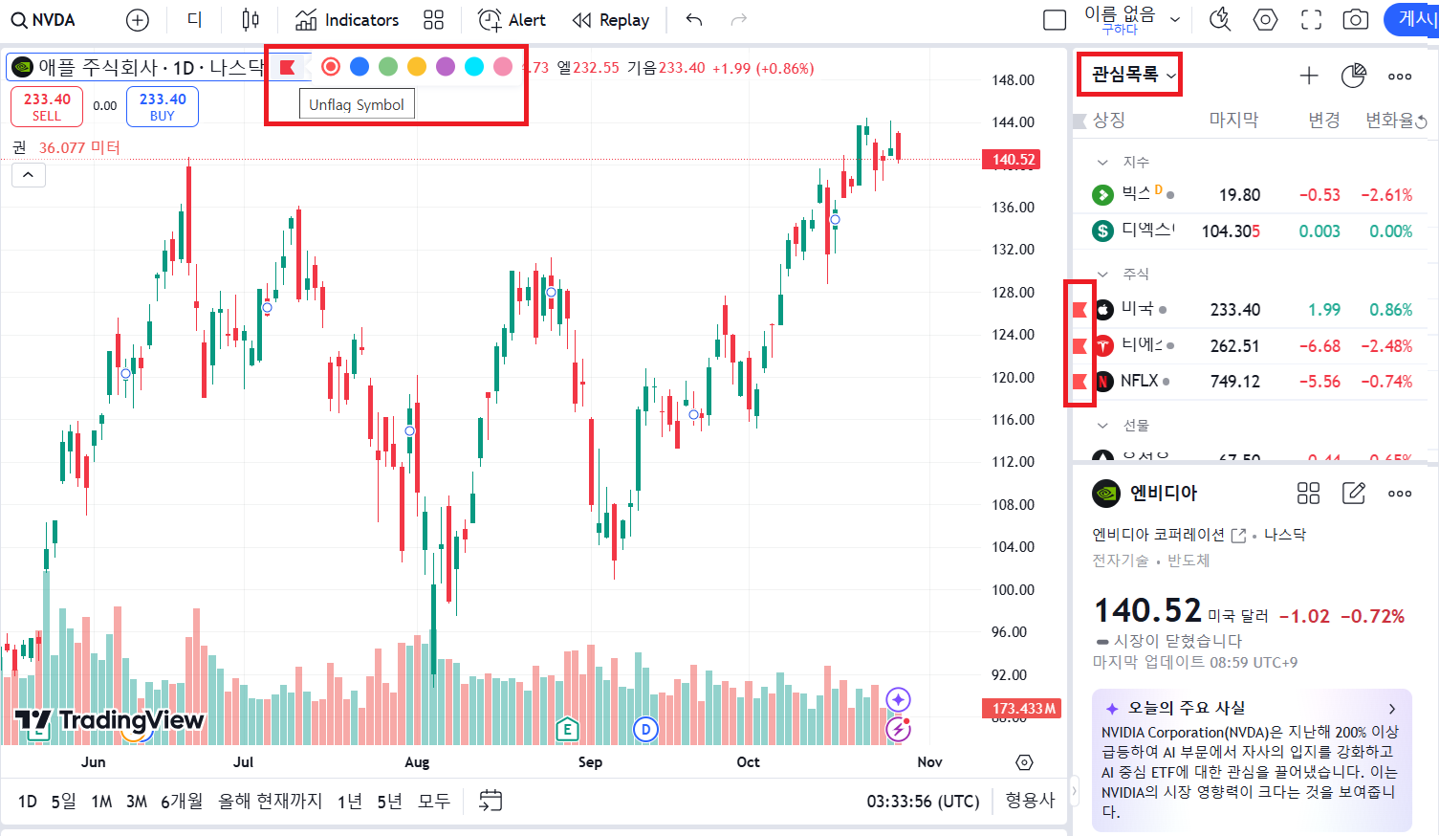Open 엔비디아 details more menu
Screen dimensions: 1439x836
[x=1400, y=493]
